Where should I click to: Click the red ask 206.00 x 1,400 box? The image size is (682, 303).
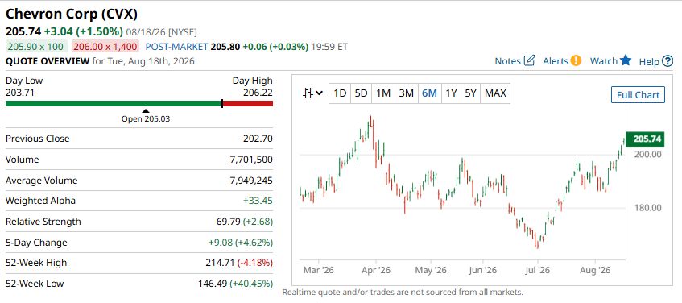(x=105, y=47)
